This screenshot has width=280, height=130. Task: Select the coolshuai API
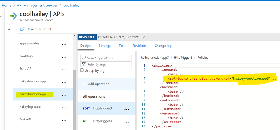point(26,56)
